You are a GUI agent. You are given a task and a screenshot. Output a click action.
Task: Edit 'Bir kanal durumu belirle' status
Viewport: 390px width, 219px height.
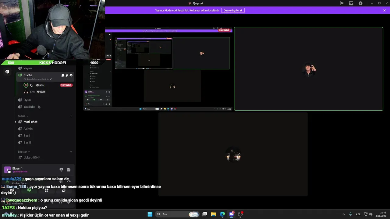click(x=38, y=79)
